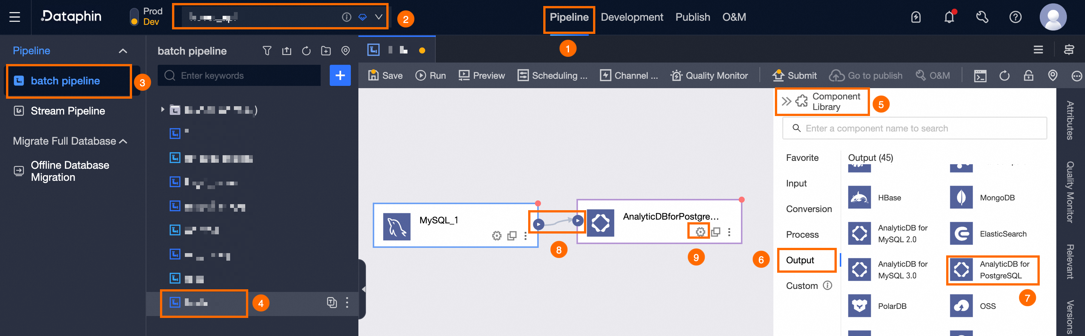Viewport: 1085px width, 336px height.
Task: Select the Input component category
Action: [796, 183]
